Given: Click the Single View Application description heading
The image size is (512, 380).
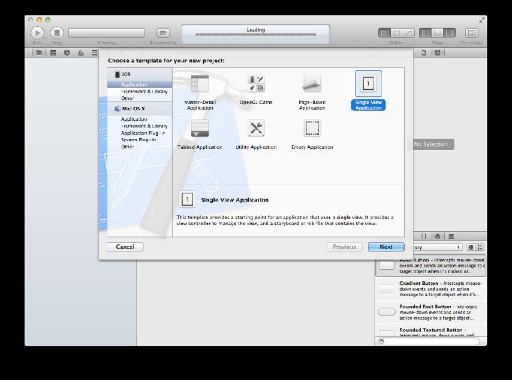Looking at the screenshot, I should pyautogui.click(x=235, y=200).
